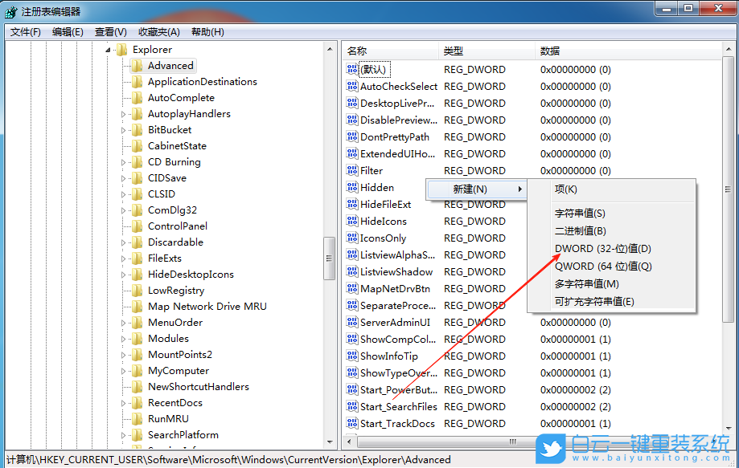Click the DWORD icon next to AutoCheckSelect

click(351, 86)
